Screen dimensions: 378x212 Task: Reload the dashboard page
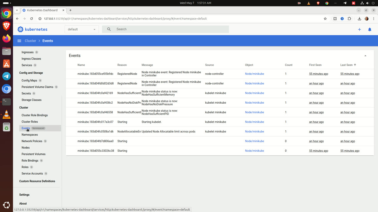(32, 19)
